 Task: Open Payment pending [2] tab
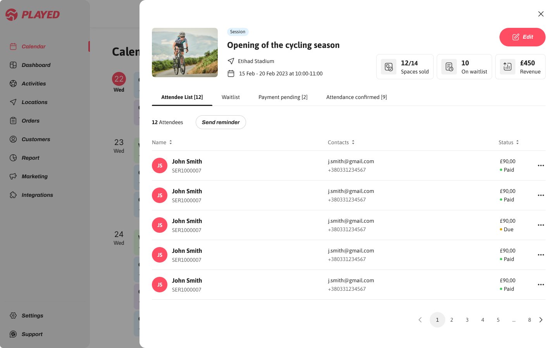point(283,97)
